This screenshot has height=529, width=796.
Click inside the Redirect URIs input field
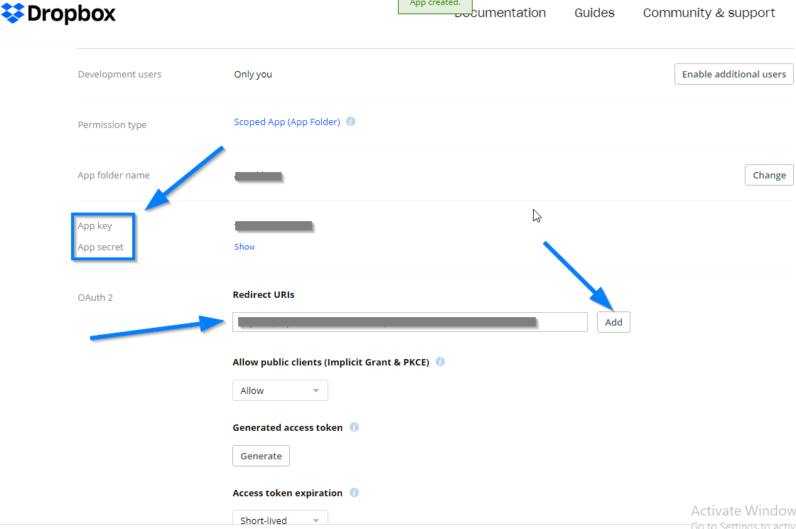point(409,321)
